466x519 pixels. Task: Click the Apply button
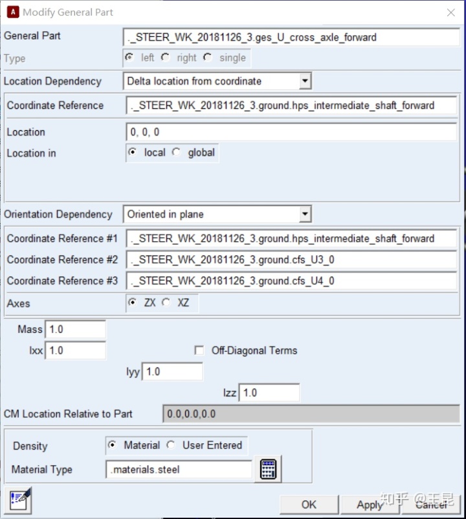pos(370,504)
